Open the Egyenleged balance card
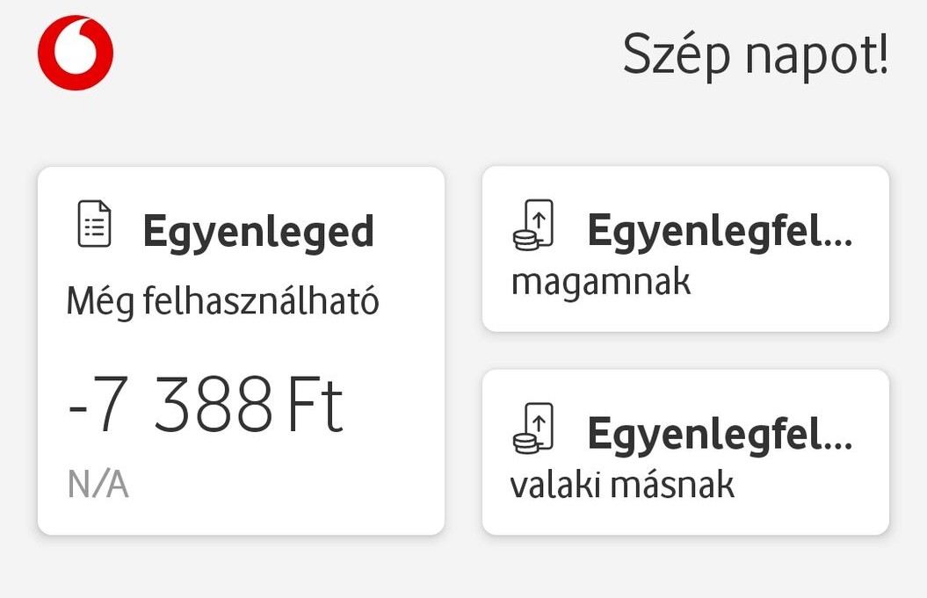The width and height of the screenshot is (927, 598). [241, 351]
